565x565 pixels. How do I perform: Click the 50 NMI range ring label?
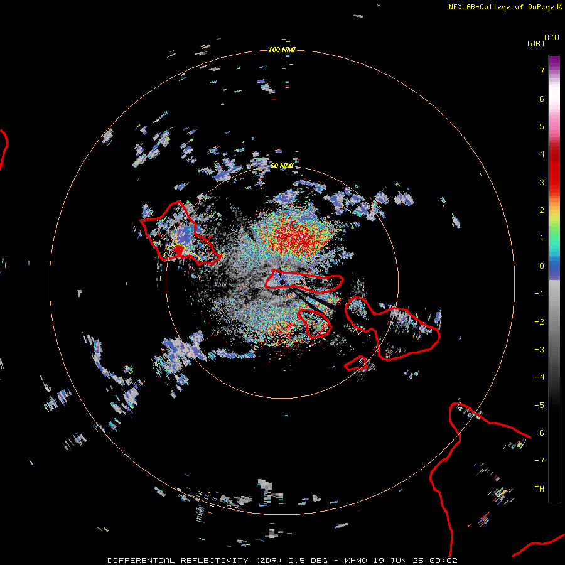pos(282,166)
